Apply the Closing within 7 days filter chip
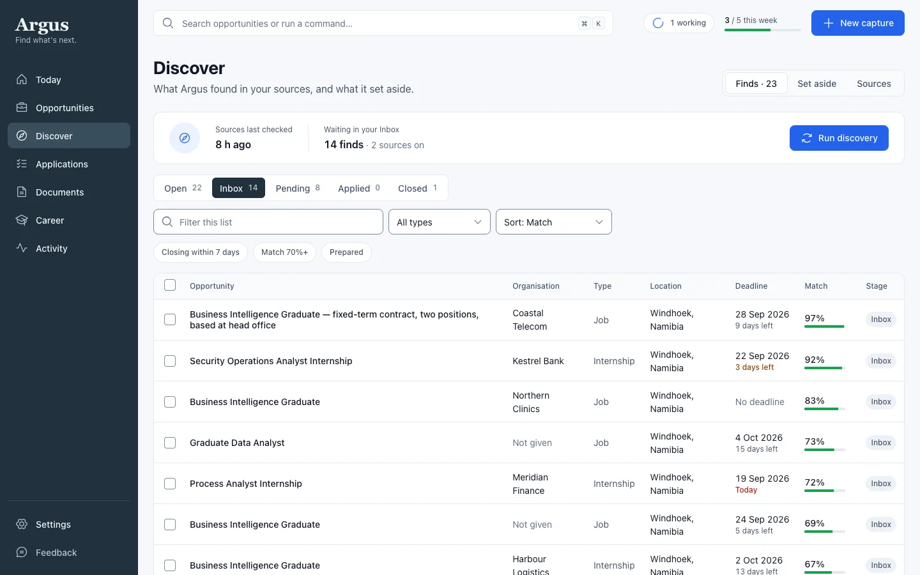 (x=201, y=252)
